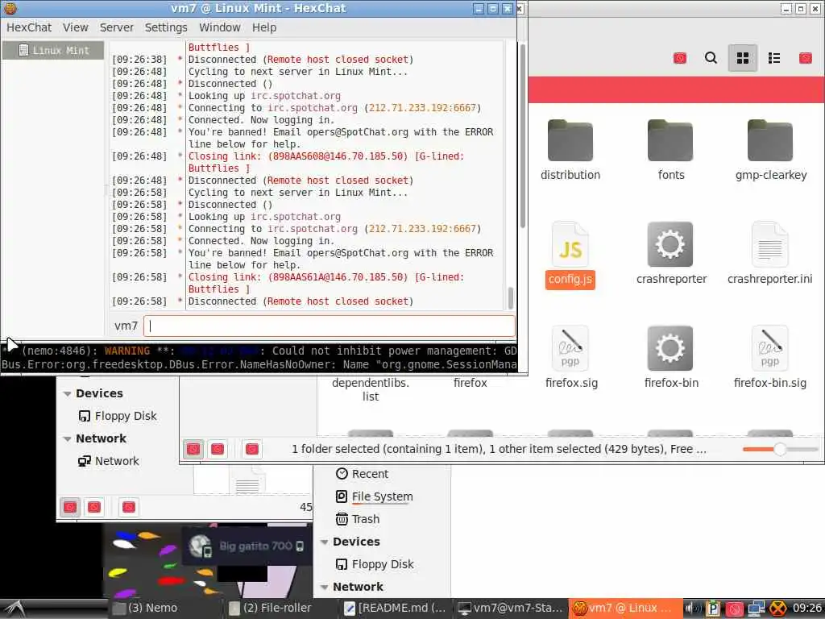The width and height of the screenshot is (825, 619).
Task: Open the network connection tray icon
Action: [x=756, y=609]
